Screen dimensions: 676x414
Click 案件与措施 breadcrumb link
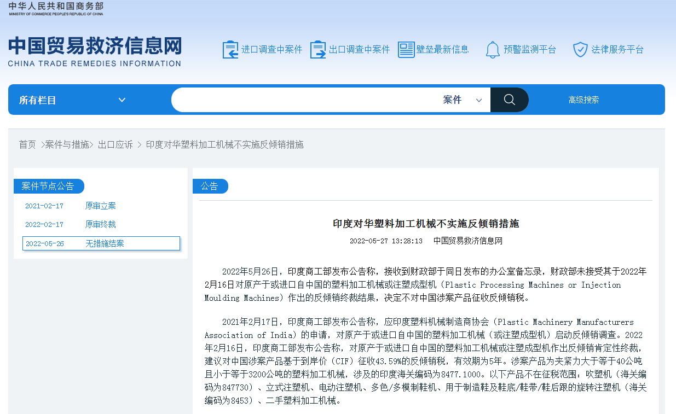coord(67,145)
